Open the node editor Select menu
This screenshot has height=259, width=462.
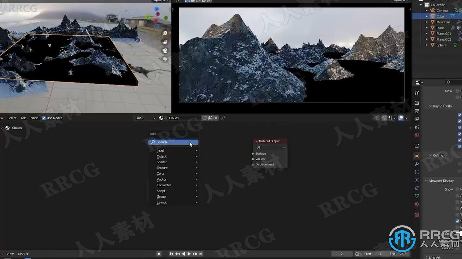12,118
